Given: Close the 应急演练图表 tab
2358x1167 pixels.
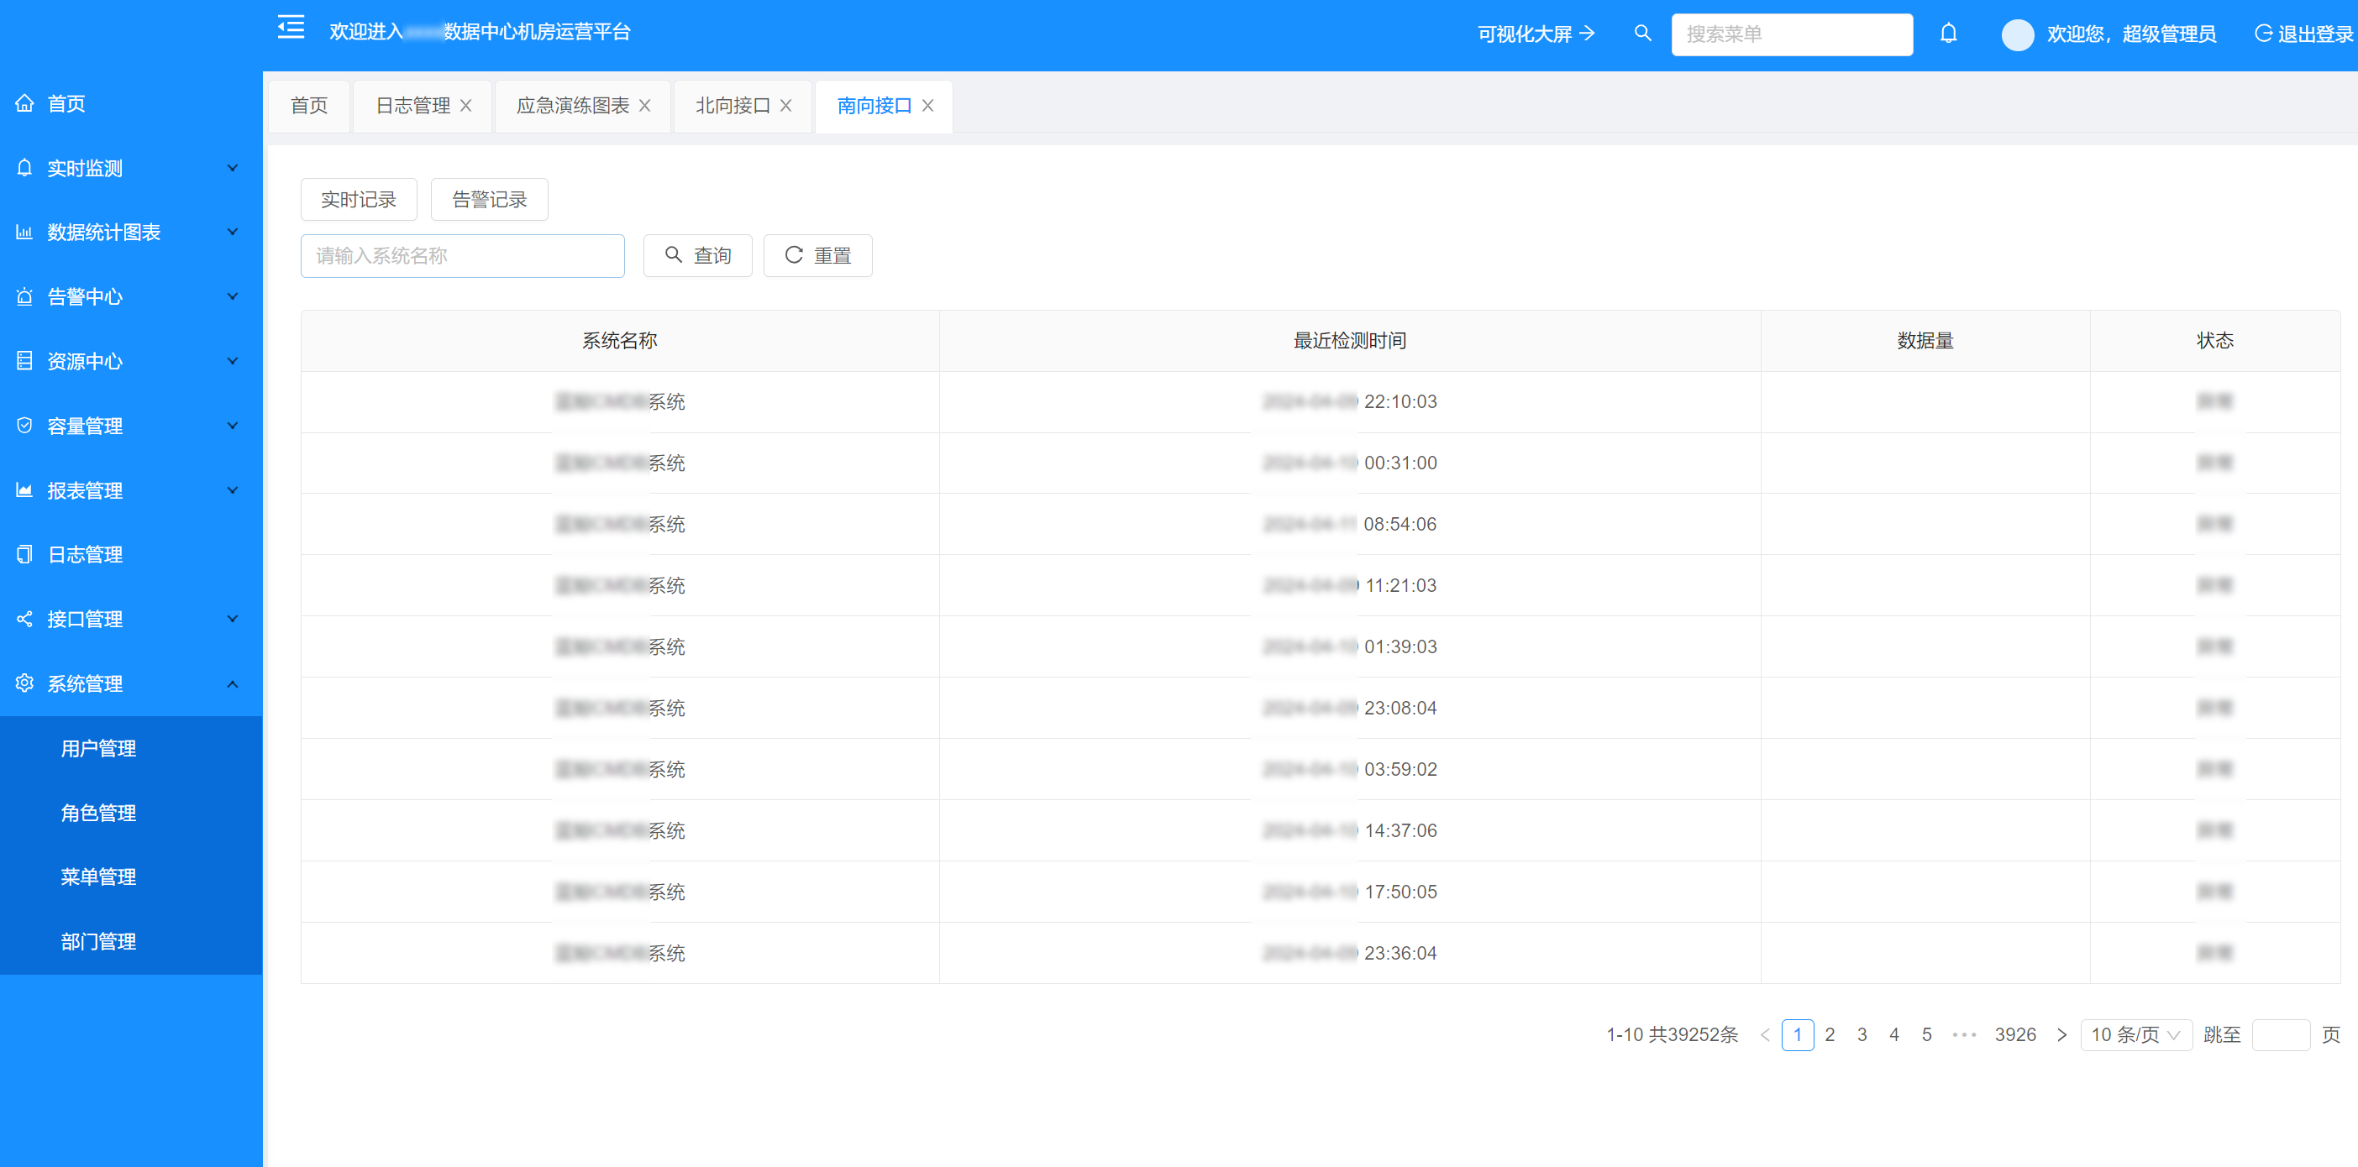Looking at the screenshot, I should (644, 106).
